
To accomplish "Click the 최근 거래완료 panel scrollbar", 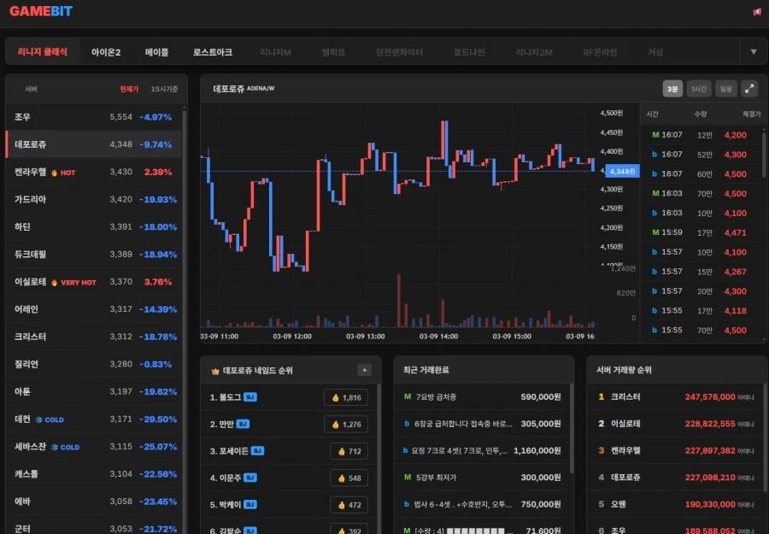I will coord(572,428).
